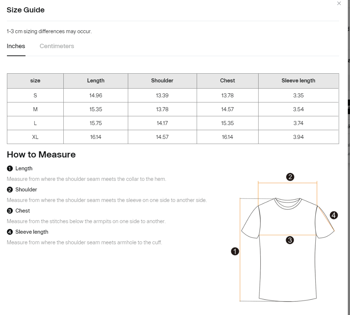
Task: Select the XL size row label
Action: click(35, 137)
